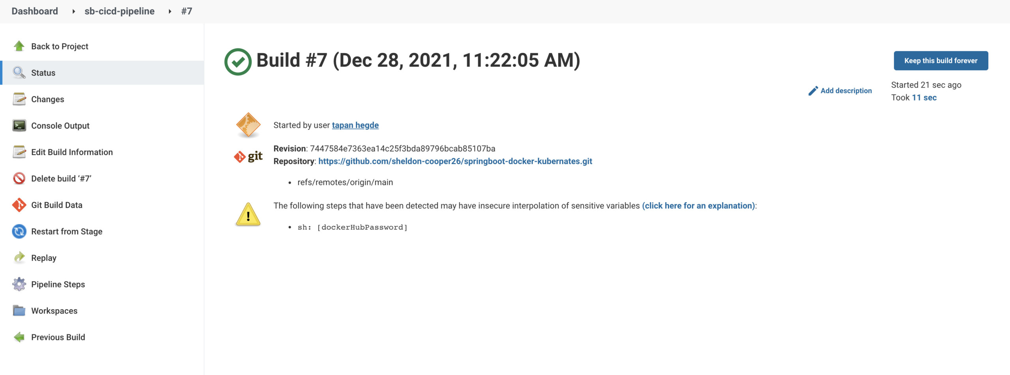1010x375 pixels.
Task: Click the Status magnifying glass icon
Action: (19, 73)
